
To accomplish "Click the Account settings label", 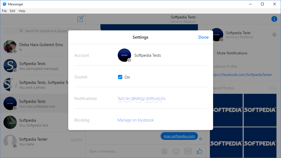I will click(x=82, y=55).
